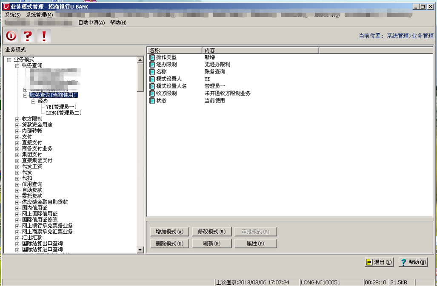The width and height of the screenshot is (437, 286).
Task: Select the 自助贷款 tree item
Action: pos(32,190)
